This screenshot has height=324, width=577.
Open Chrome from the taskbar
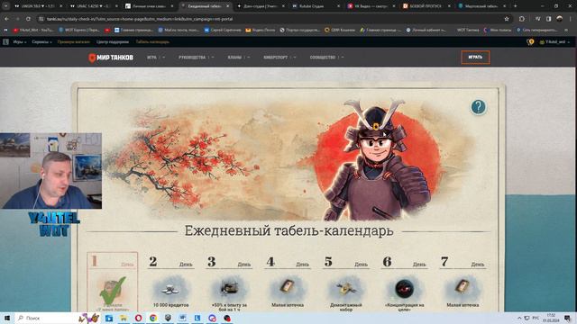(x=153, y=318)
